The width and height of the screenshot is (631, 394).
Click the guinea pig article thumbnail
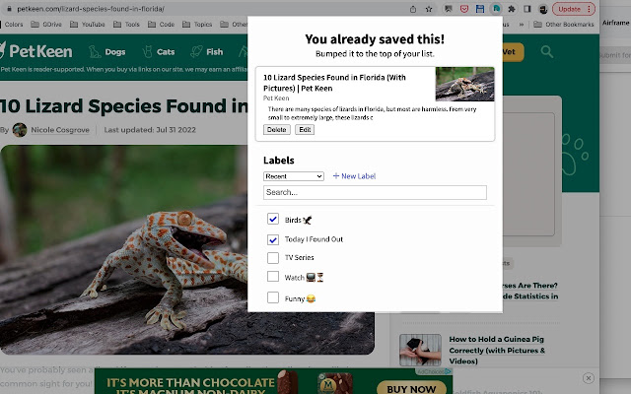[420, 350]
